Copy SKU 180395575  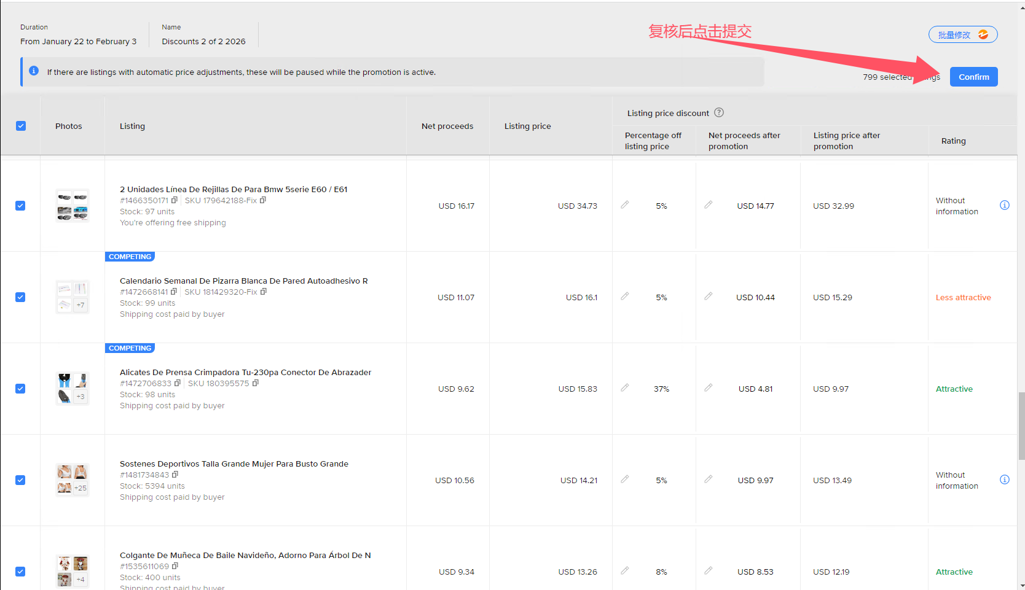[x=256, y=383]
